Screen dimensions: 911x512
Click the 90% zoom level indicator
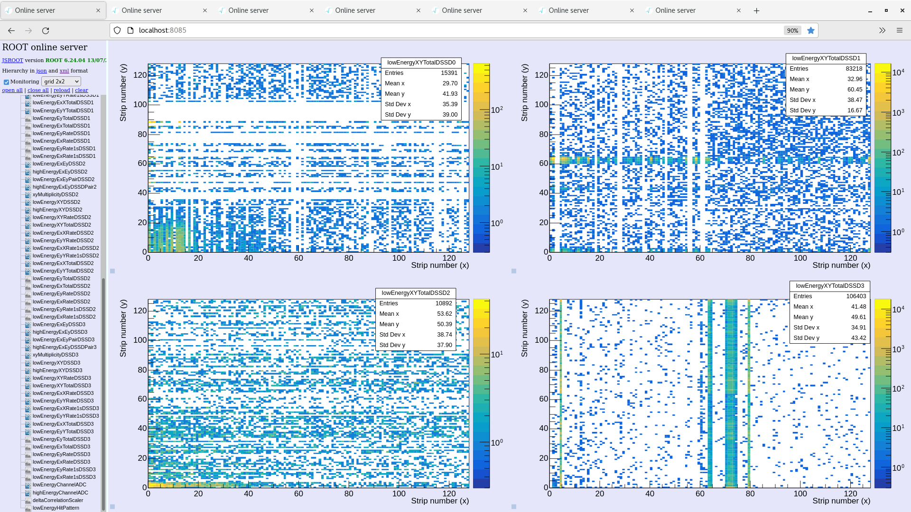point(792,31)
